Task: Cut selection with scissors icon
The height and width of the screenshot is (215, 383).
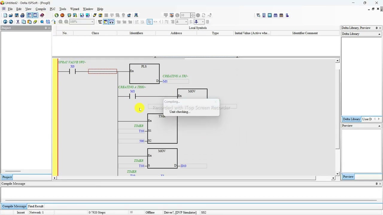Action: (x=18, y=22)
